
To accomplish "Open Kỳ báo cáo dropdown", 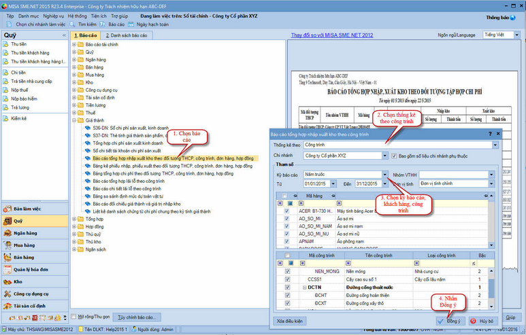I will click(385, 175).
